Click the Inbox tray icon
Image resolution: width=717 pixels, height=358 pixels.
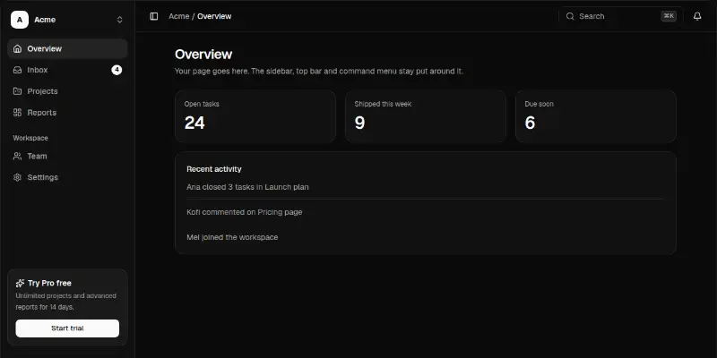17,70
